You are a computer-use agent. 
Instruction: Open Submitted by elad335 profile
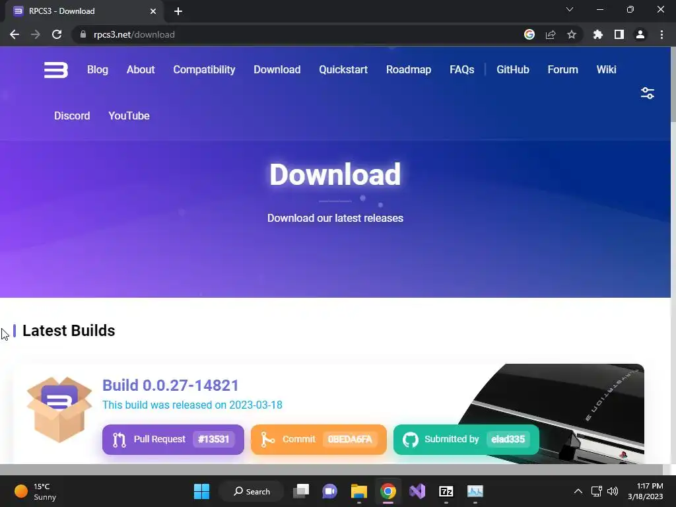point(466,439)
